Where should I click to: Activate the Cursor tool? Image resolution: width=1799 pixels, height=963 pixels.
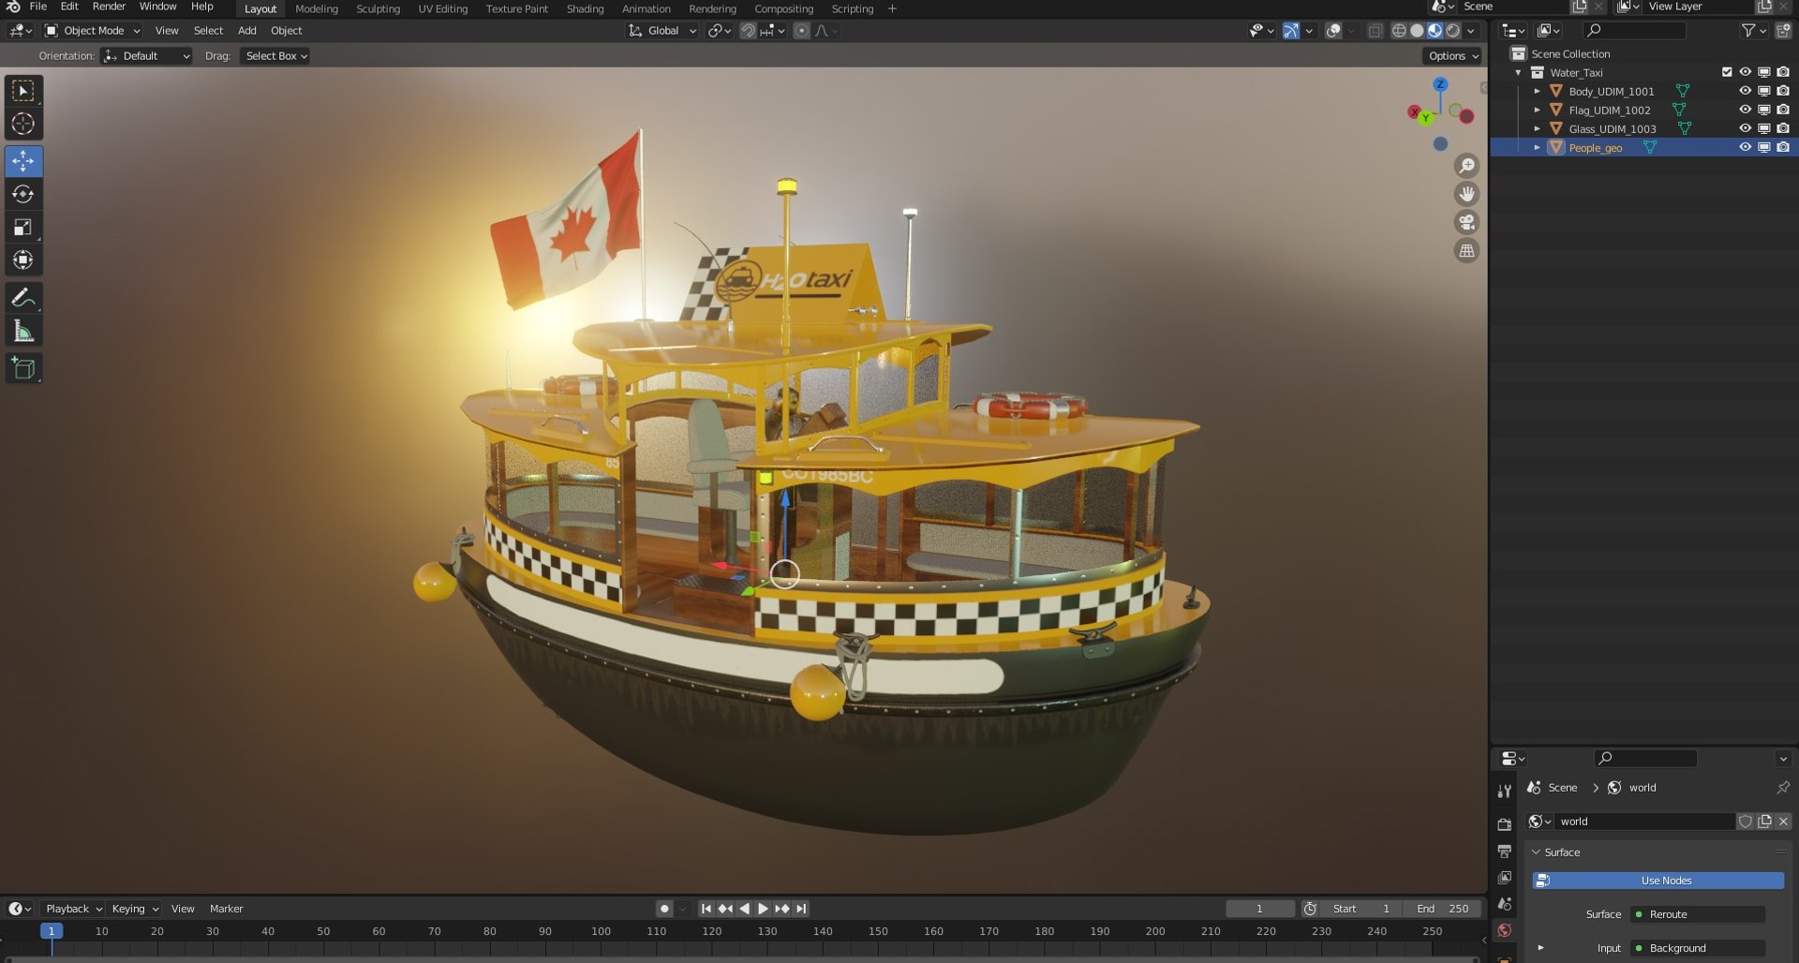click(x=23, y=124)
